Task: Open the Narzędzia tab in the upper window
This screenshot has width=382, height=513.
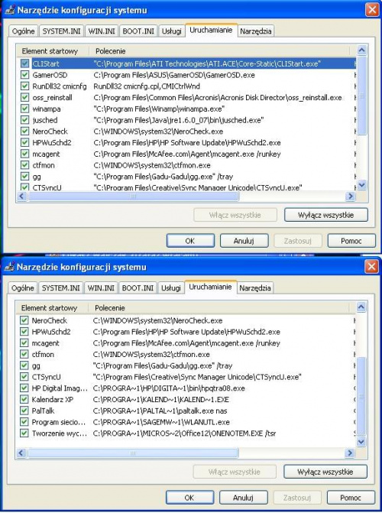Action: pyautogui.click(x=255, y=31)
